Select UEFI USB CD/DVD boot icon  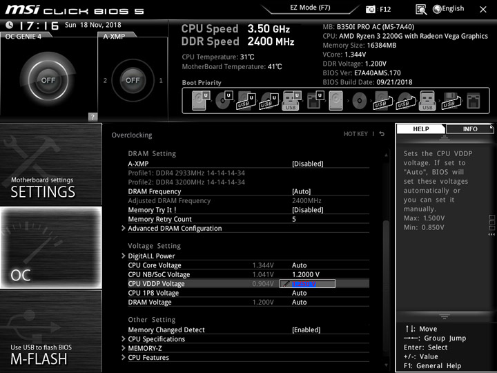269,101
